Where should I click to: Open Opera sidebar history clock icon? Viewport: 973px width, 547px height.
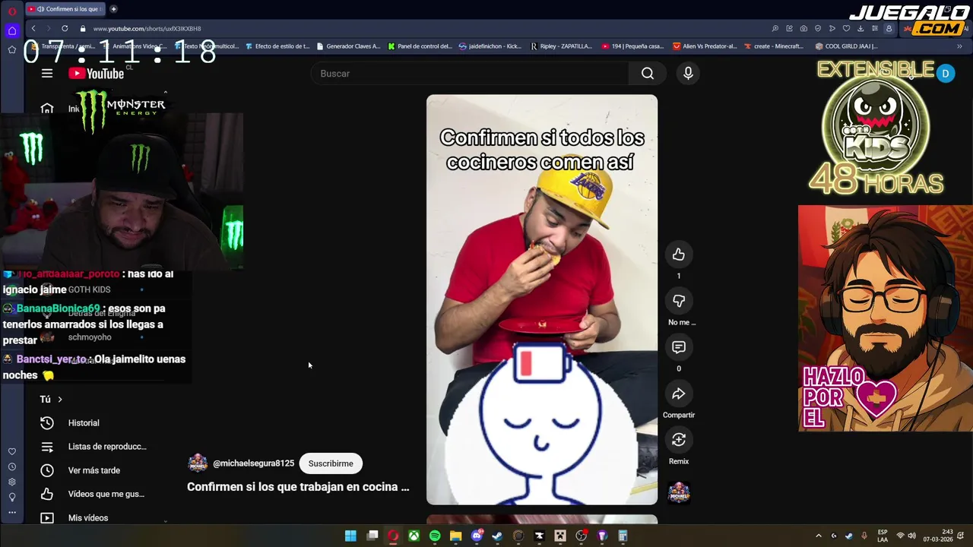tap(11, 466)
